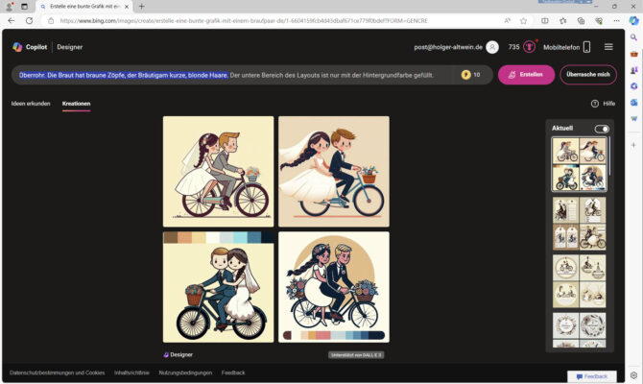The height and width of the screenshot is (384, 643).
Task: Click the user profile avatar icon
Action: tap(492, 46)
